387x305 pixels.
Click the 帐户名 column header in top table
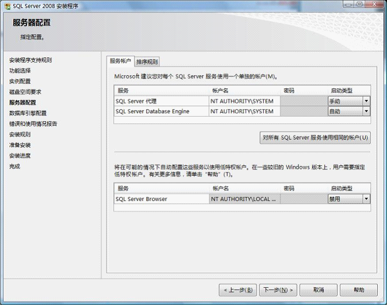point(221,91)
